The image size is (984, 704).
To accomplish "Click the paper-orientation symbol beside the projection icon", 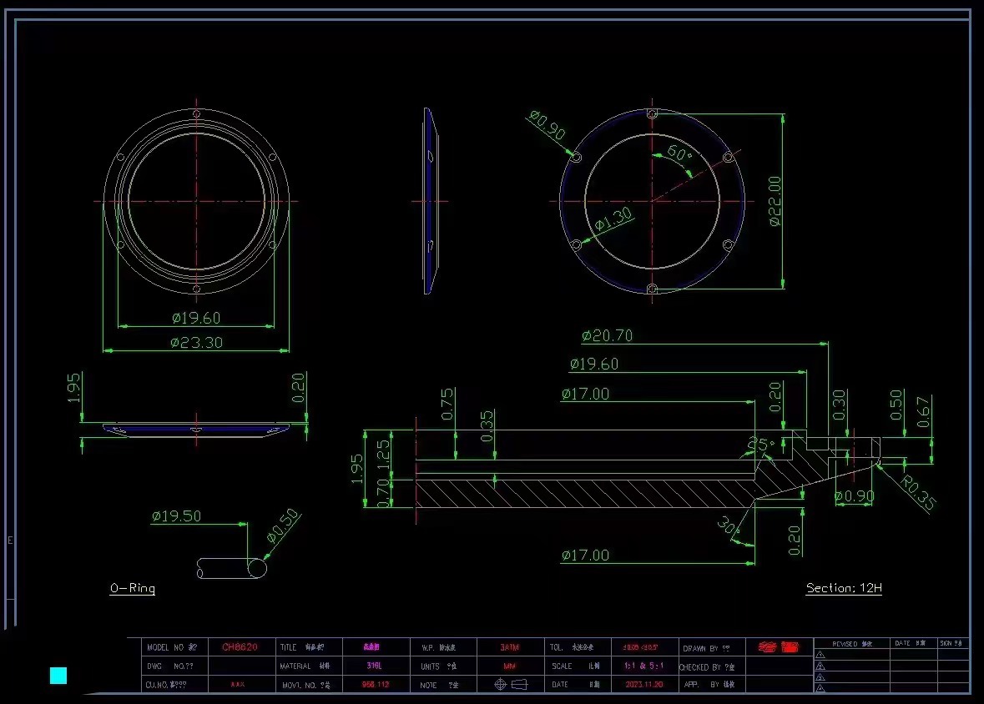I will point(519,685).
